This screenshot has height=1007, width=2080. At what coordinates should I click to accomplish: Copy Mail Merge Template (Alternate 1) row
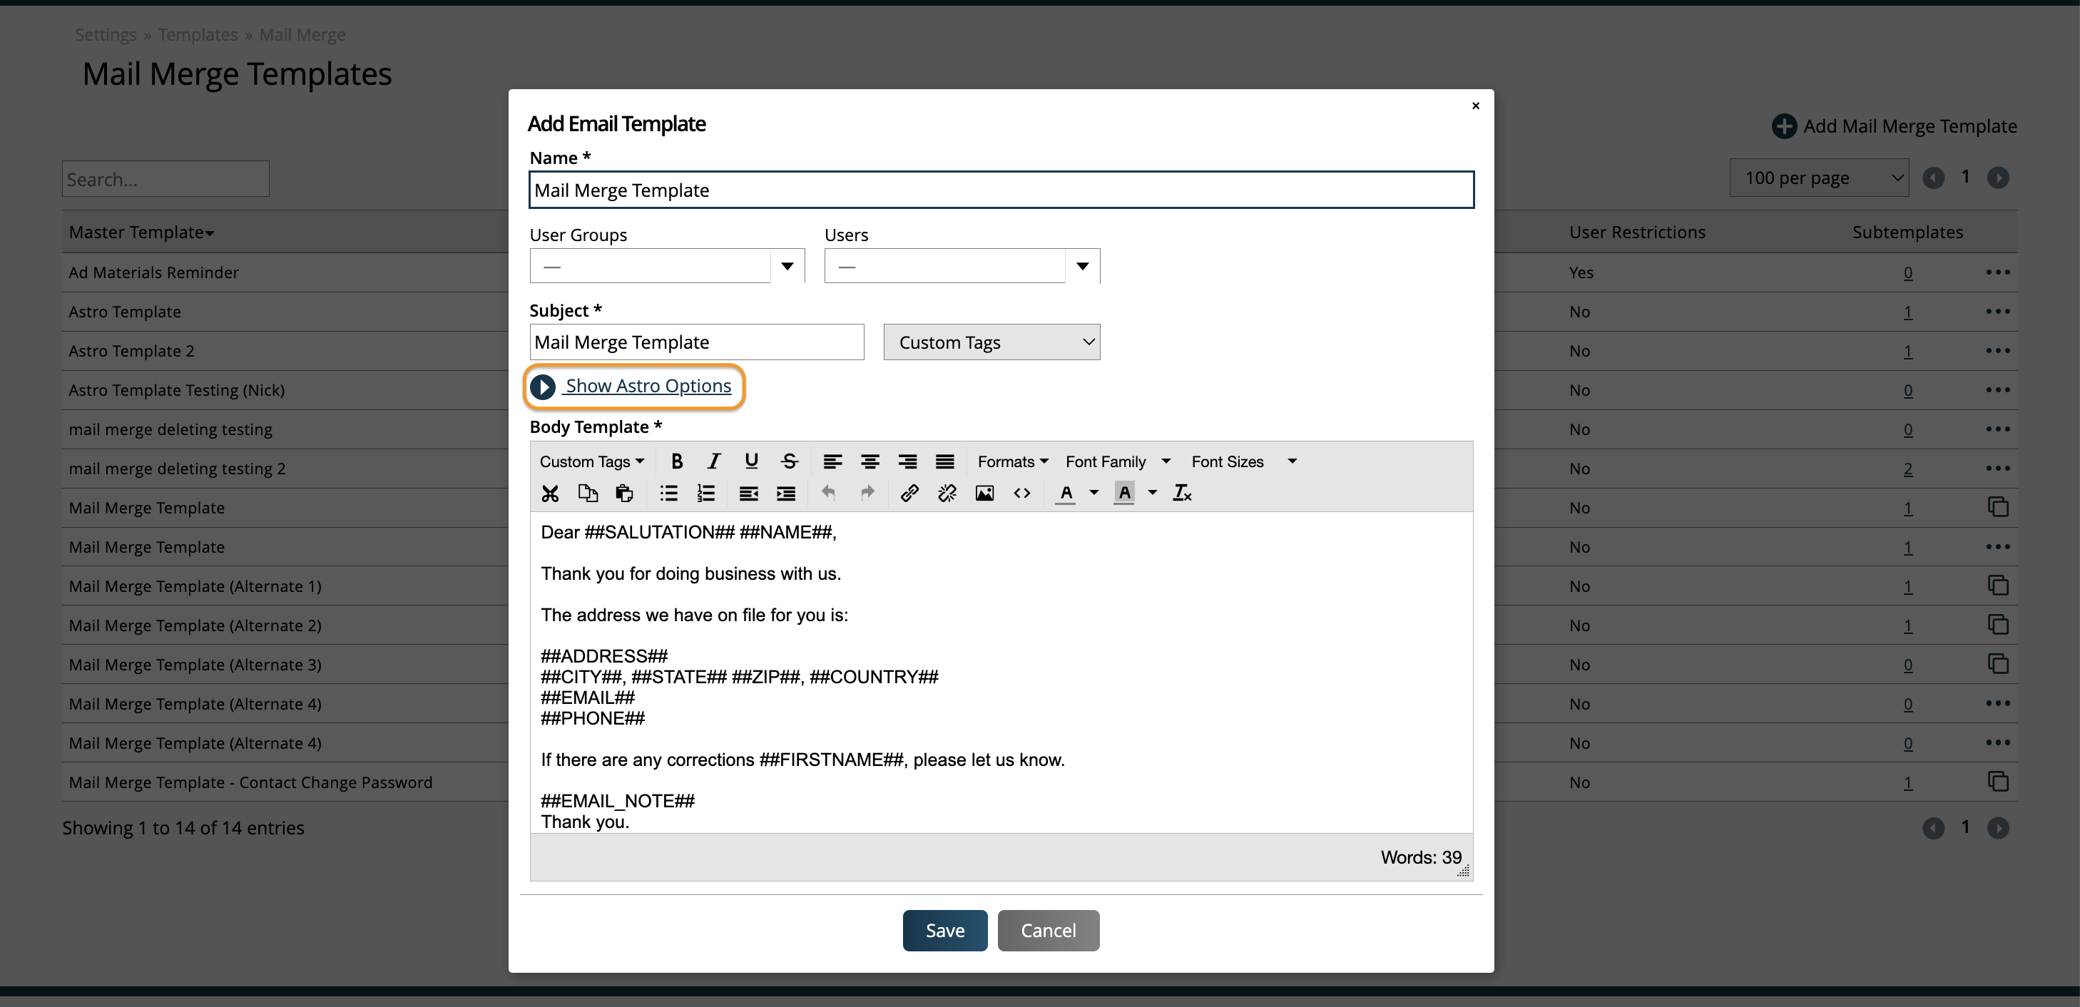(1998, 586)
